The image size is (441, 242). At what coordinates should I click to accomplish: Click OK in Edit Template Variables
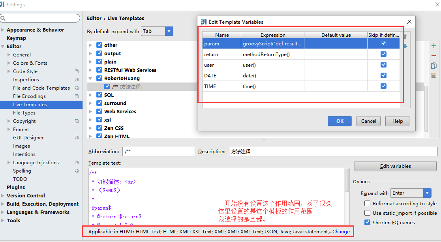click(x=340, y=121)
